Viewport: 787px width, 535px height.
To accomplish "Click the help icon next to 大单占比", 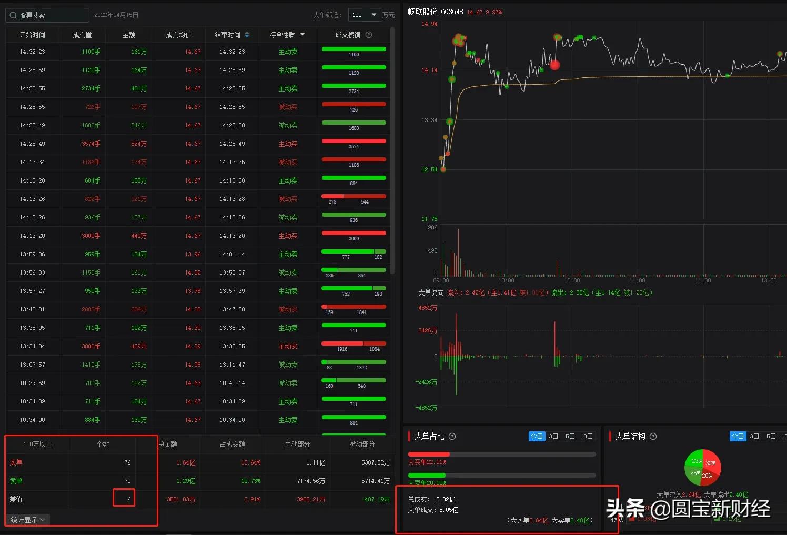I will tap(452, 436).
